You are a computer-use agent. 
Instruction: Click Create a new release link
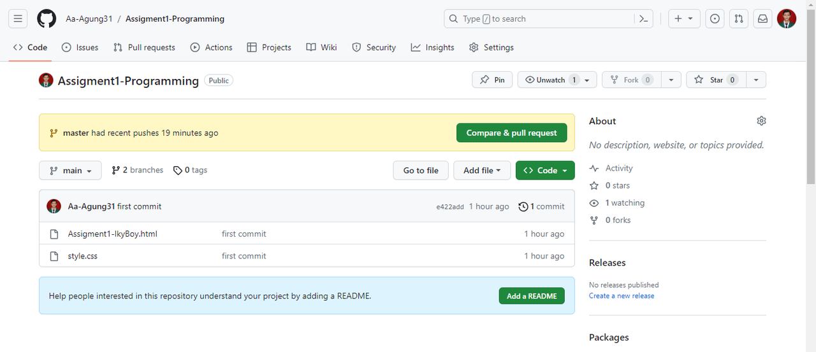click(x=622, y=295)
